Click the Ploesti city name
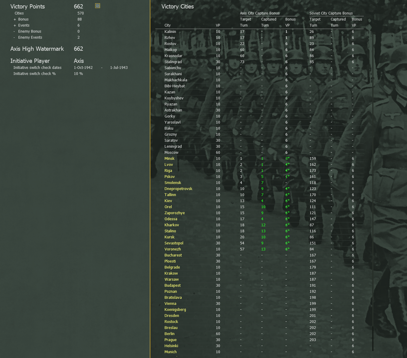 coord(170,261)
